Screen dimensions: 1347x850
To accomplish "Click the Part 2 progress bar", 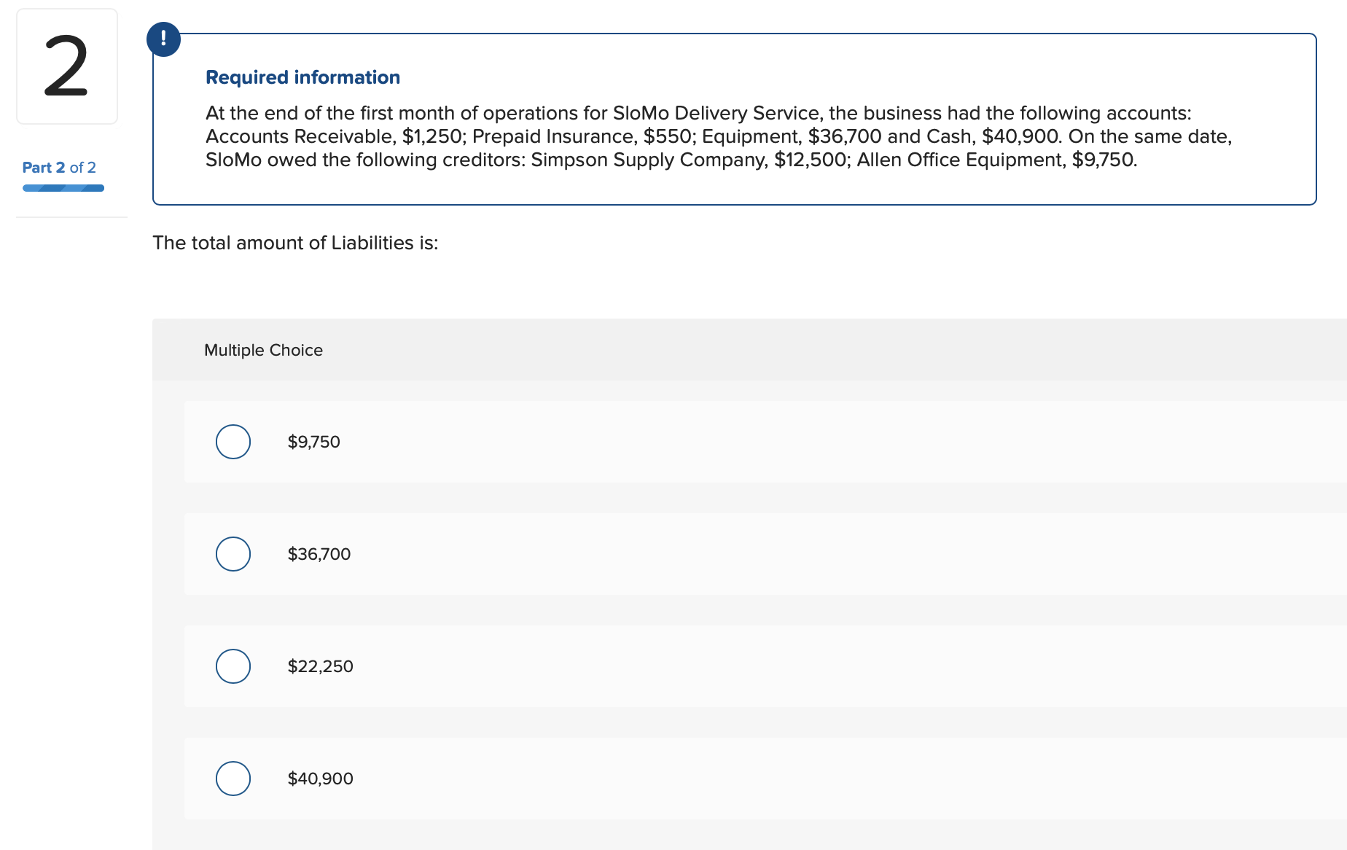I will click(63, 188).
